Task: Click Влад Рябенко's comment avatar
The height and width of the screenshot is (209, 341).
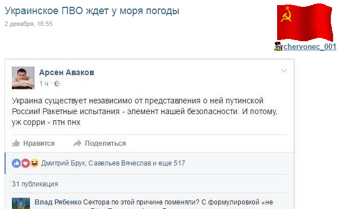Action: click(x=21, y=203)
